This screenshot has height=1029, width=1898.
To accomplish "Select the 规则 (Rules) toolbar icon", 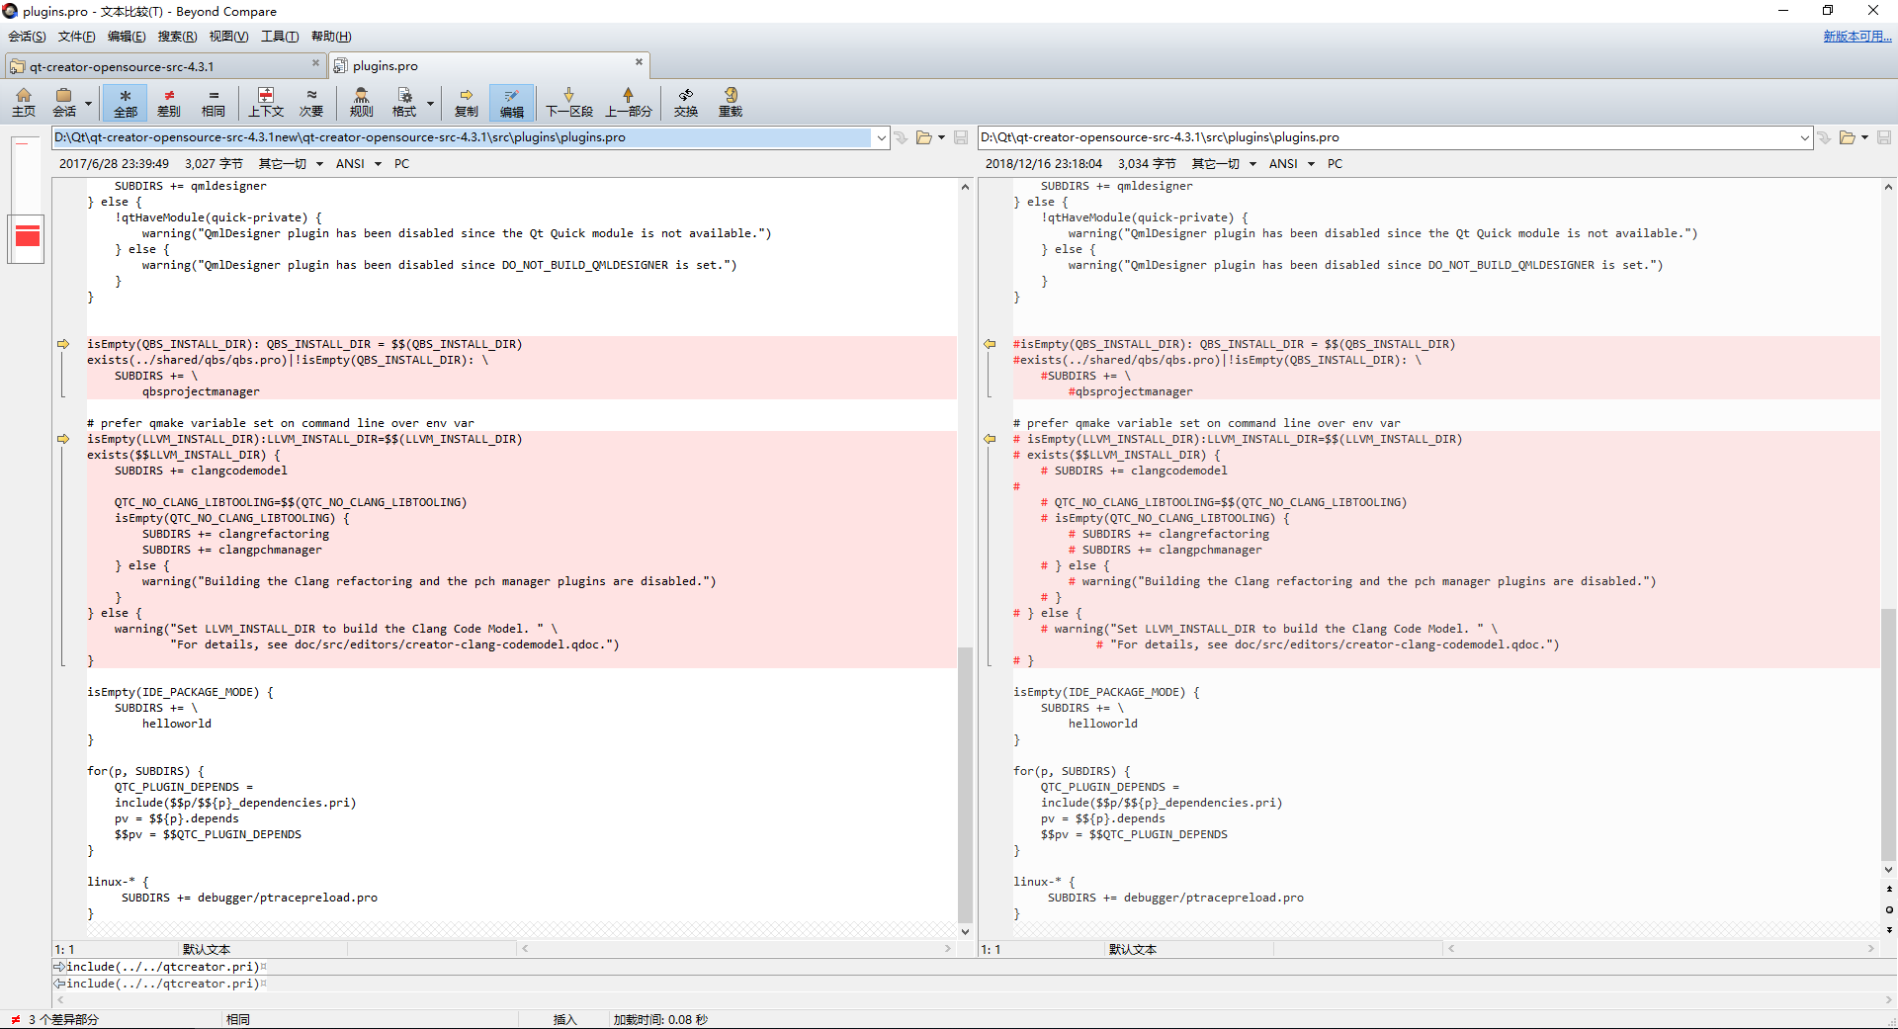I will click(361, 103).
